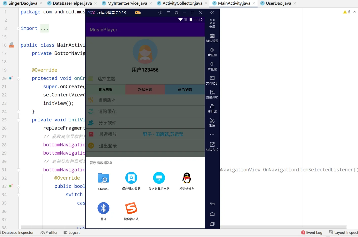The height and width of the screenshot is (237, 358).
Task: Open the MyIntentService.java tab
Action: (127, 3)
